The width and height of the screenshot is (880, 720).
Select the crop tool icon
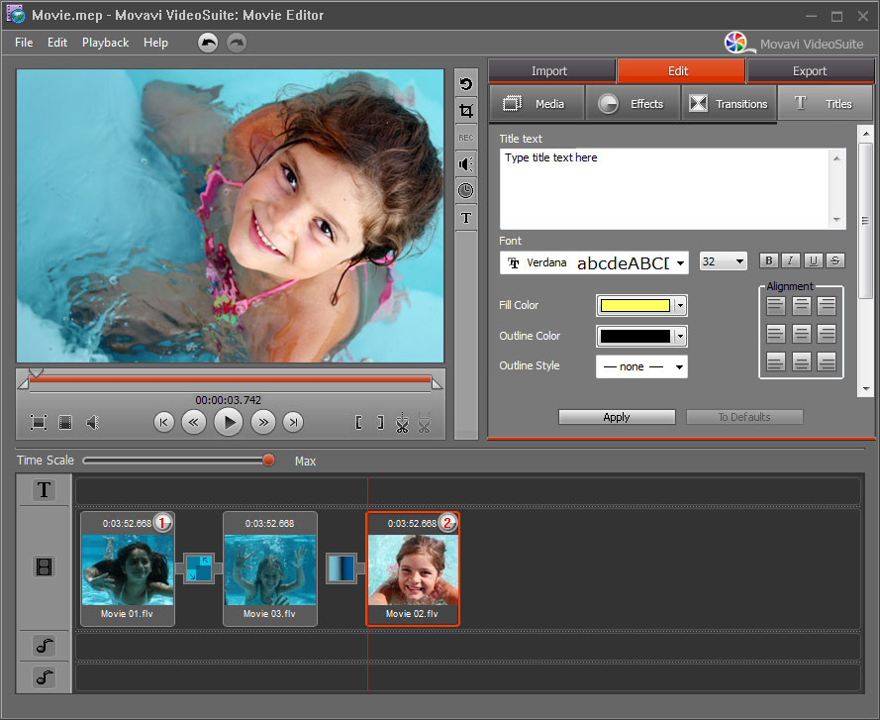point(466,112)
